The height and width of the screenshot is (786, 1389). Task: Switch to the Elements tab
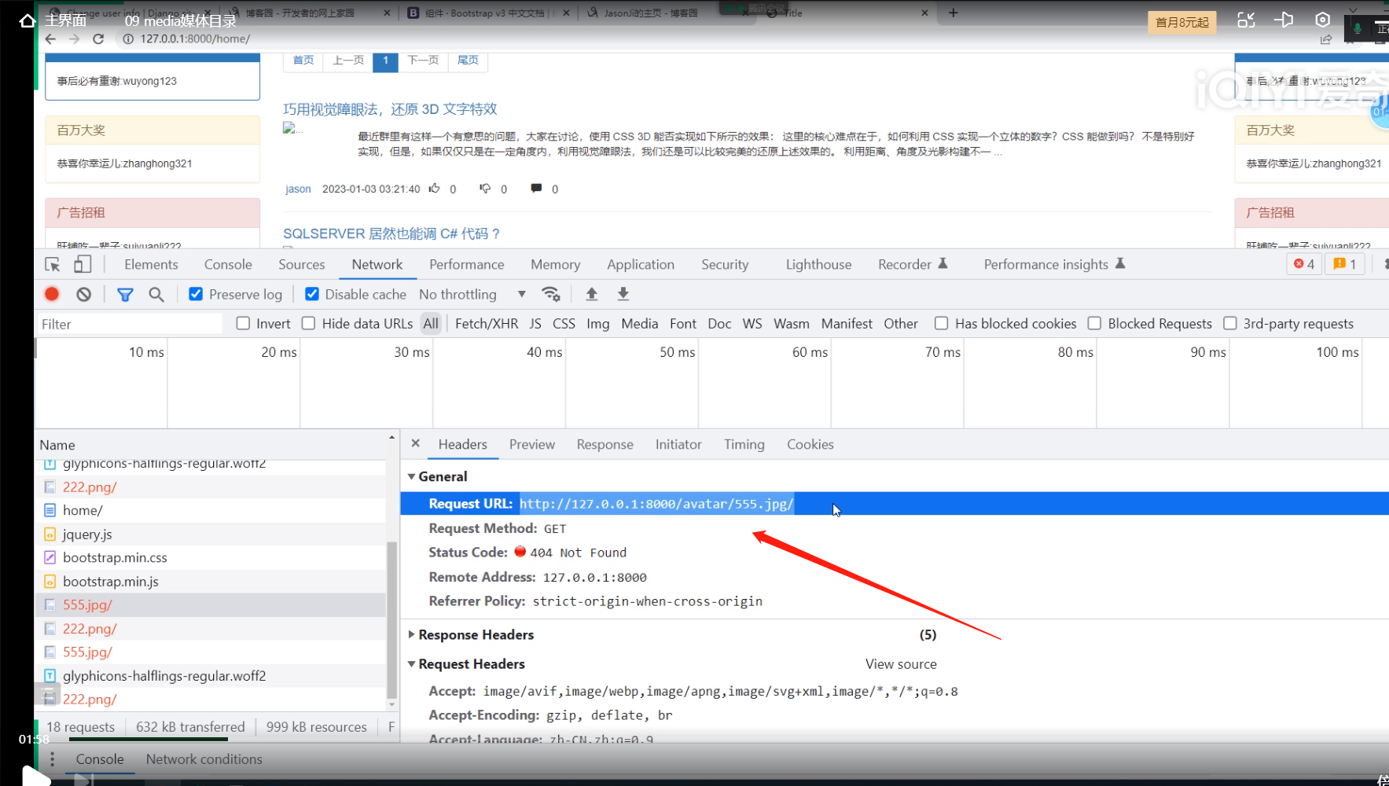(151, 265)
